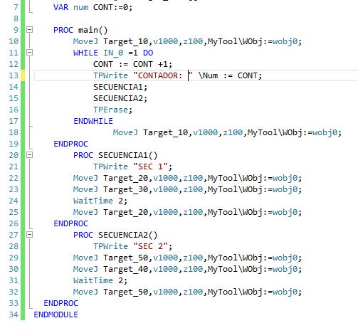The image size is (358, 333).
Task: Collapse the PROC SECUENCIA1() block
Action: pyautogui.click(x=29, y=155)
